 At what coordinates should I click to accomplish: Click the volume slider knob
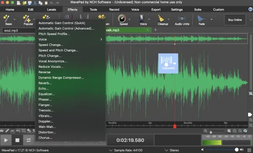pos(237,150)
